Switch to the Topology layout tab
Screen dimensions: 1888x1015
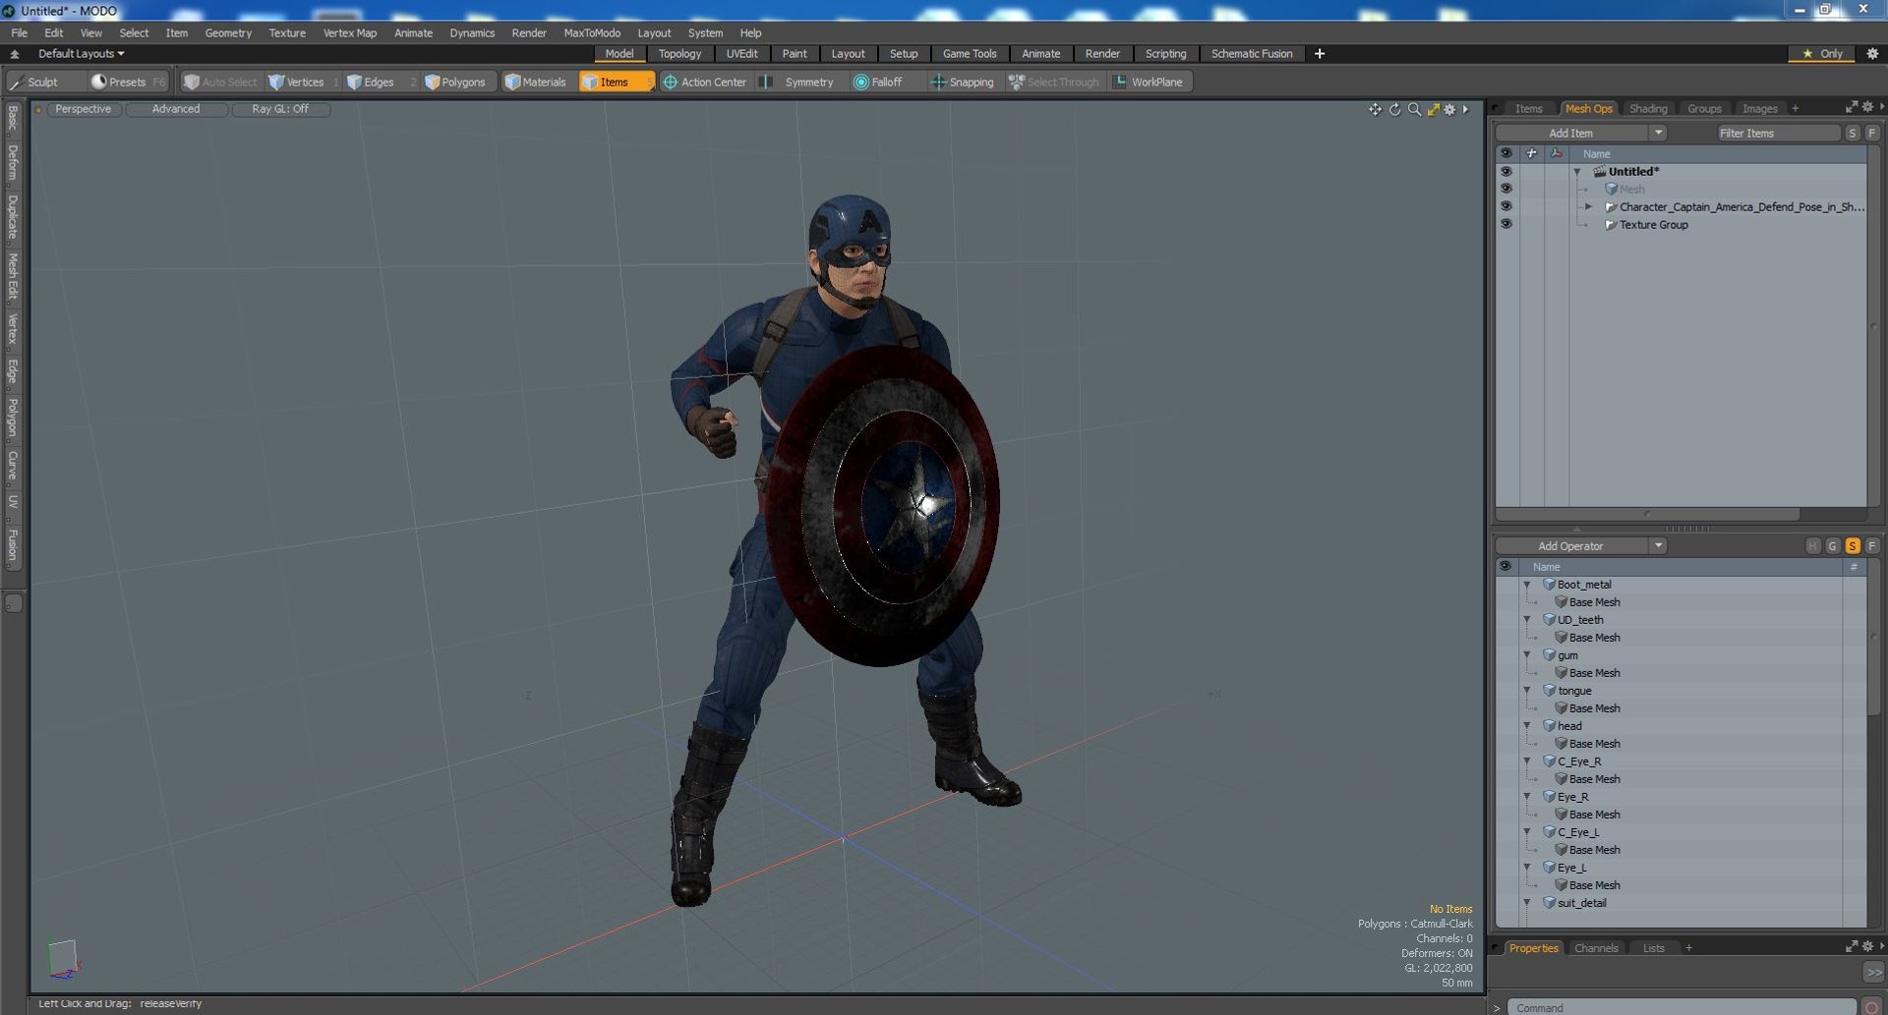point(679,54)
